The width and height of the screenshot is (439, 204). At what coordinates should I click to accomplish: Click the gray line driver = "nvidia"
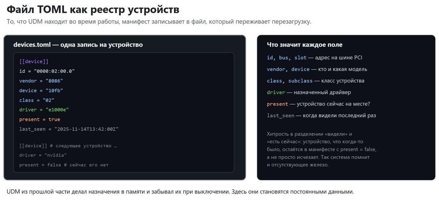(43, 155)
